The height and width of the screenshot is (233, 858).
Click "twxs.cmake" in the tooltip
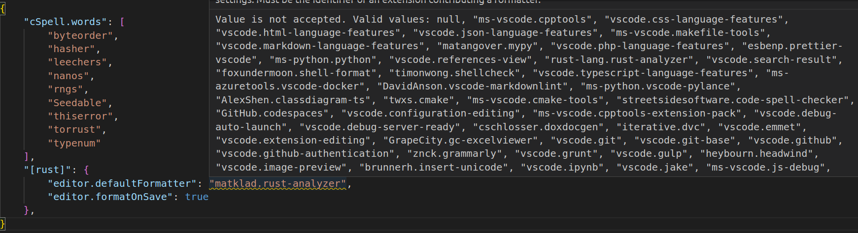click(419, 100)
